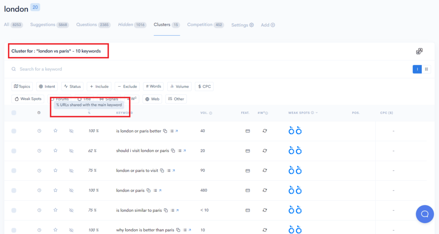Copy the 'london or paris' keyword
Screen dimensions: 439x234
(x=149, y=190)
